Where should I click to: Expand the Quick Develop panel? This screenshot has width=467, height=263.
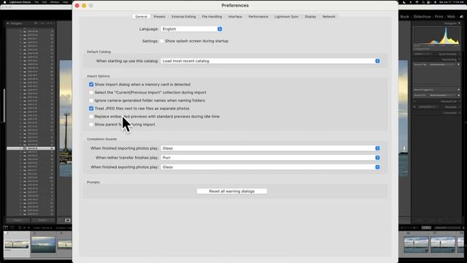459,54
